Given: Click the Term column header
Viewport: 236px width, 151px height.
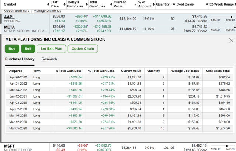Looking at the screenshot, I should click(37, 71).
